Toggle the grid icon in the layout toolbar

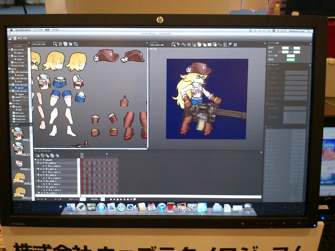(189, 45)
